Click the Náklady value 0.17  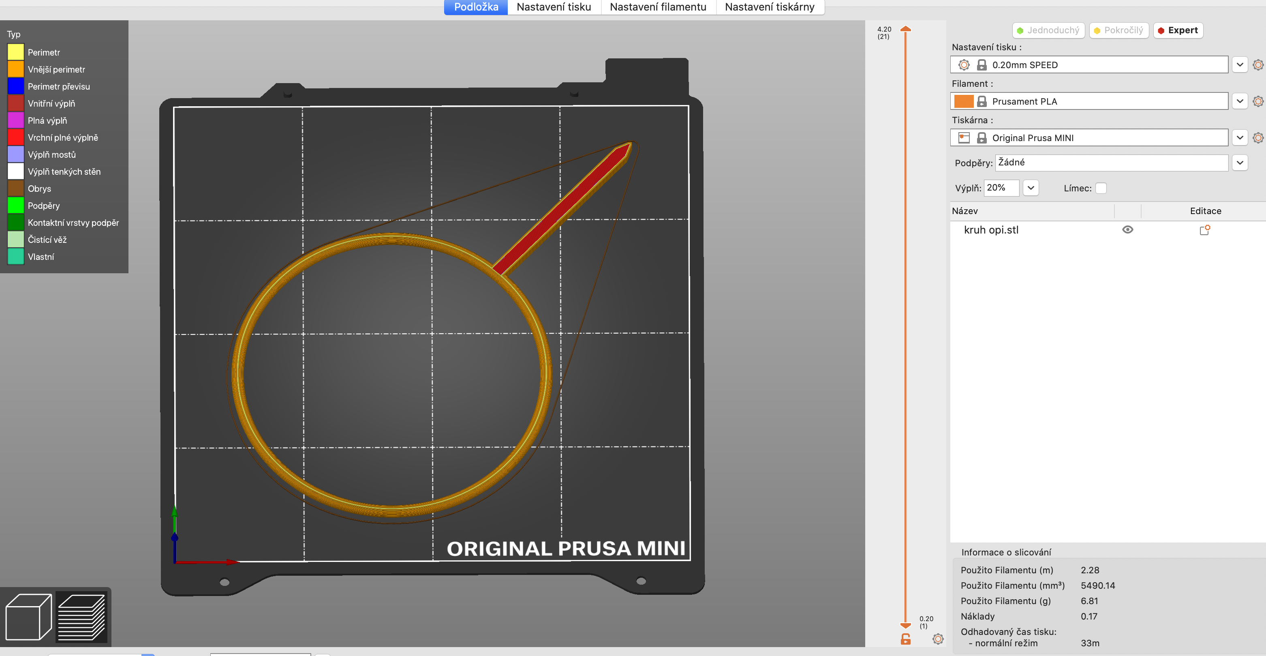(x=1089, y=616)
